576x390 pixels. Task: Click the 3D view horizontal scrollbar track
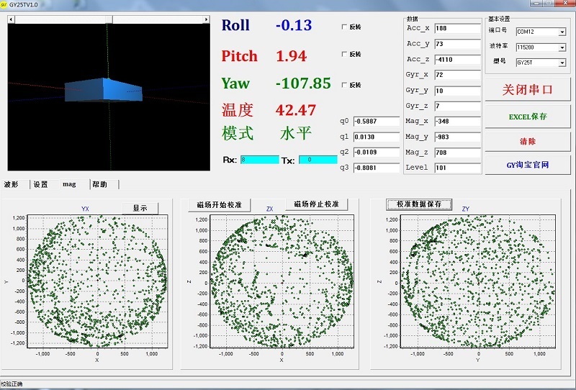[144, 19]
